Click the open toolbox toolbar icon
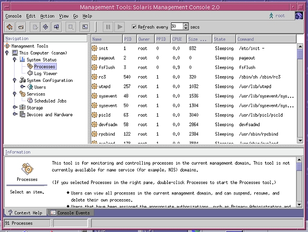The height and width of the screenshot is (232, 308). [x=21, y=27]
